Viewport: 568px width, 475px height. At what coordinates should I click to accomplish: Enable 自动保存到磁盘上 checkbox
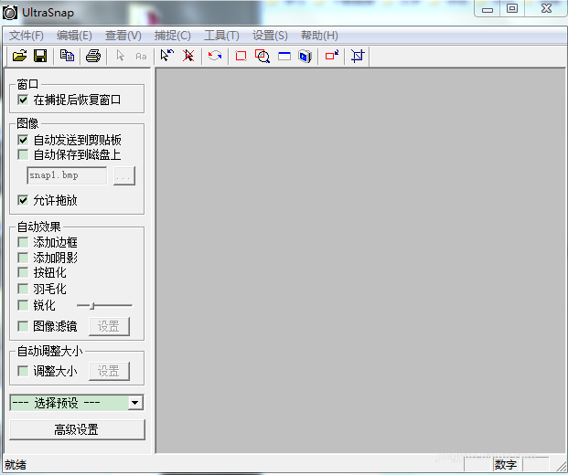click(x=23, y=155)
